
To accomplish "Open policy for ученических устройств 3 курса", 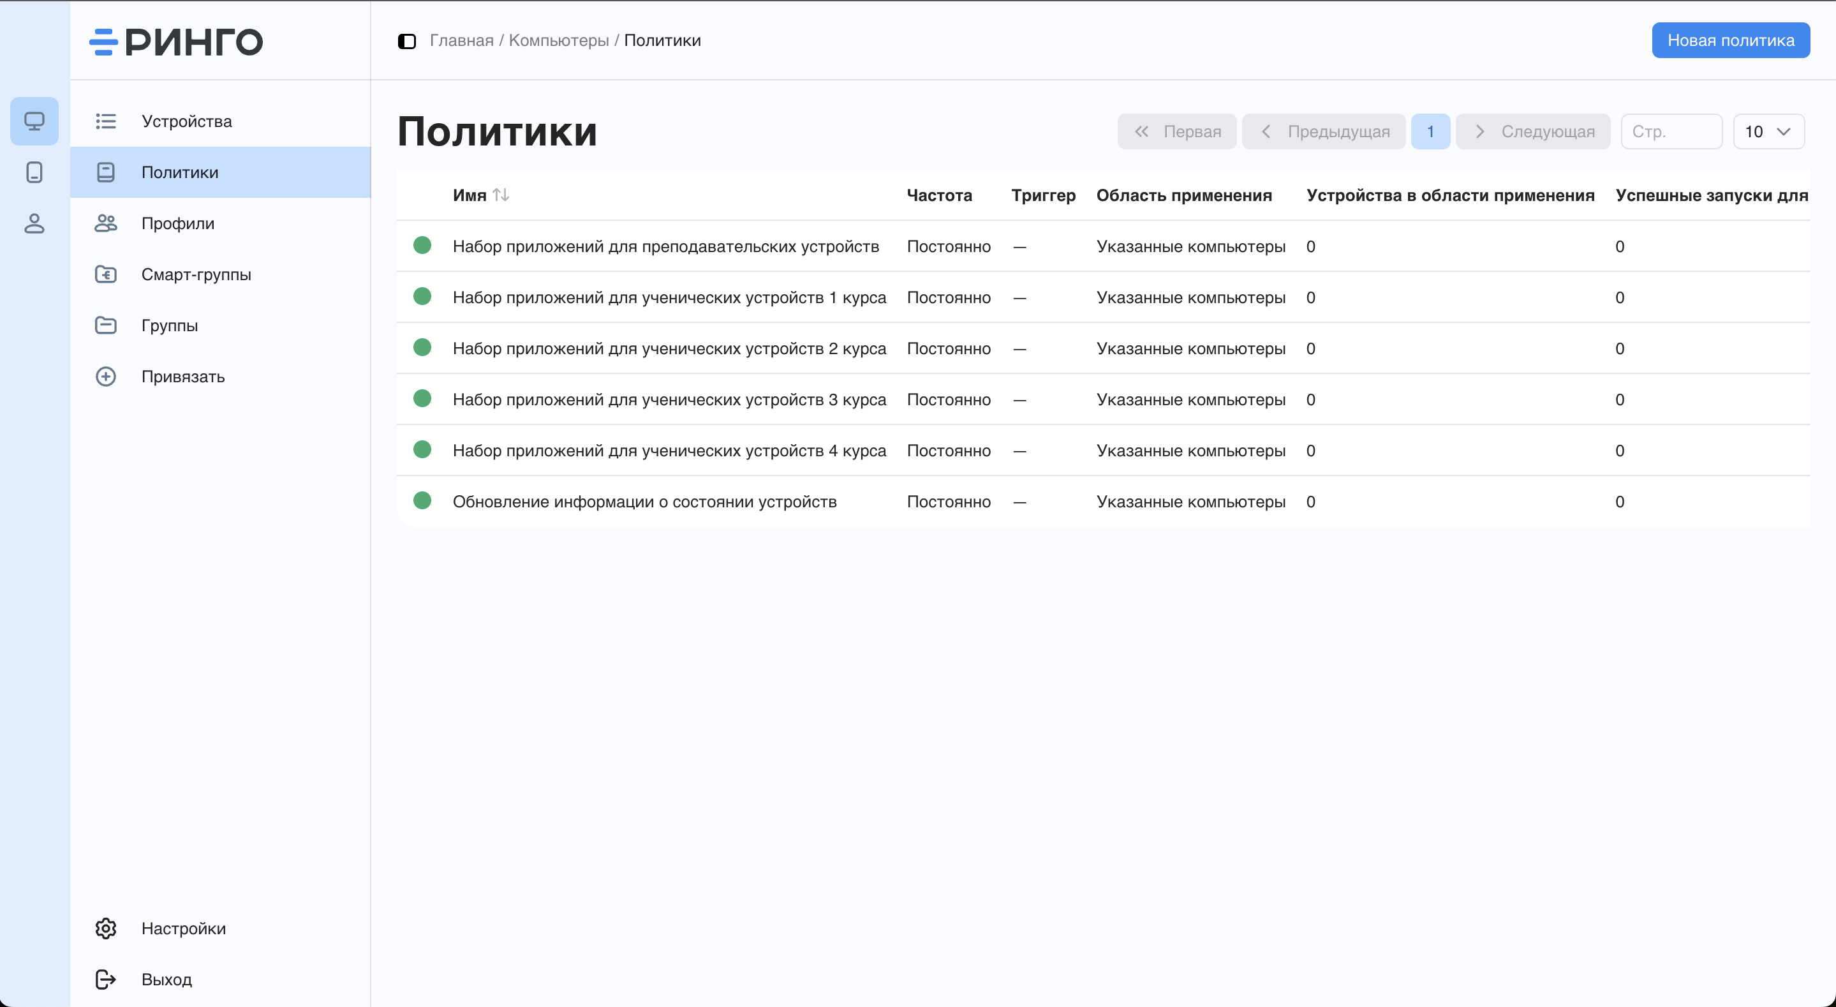I will click(669, 399).
